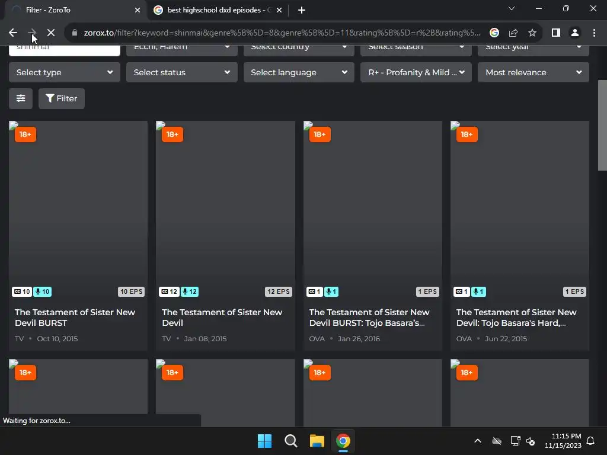Bookmark this page with the star icon

tap(532, 33)
